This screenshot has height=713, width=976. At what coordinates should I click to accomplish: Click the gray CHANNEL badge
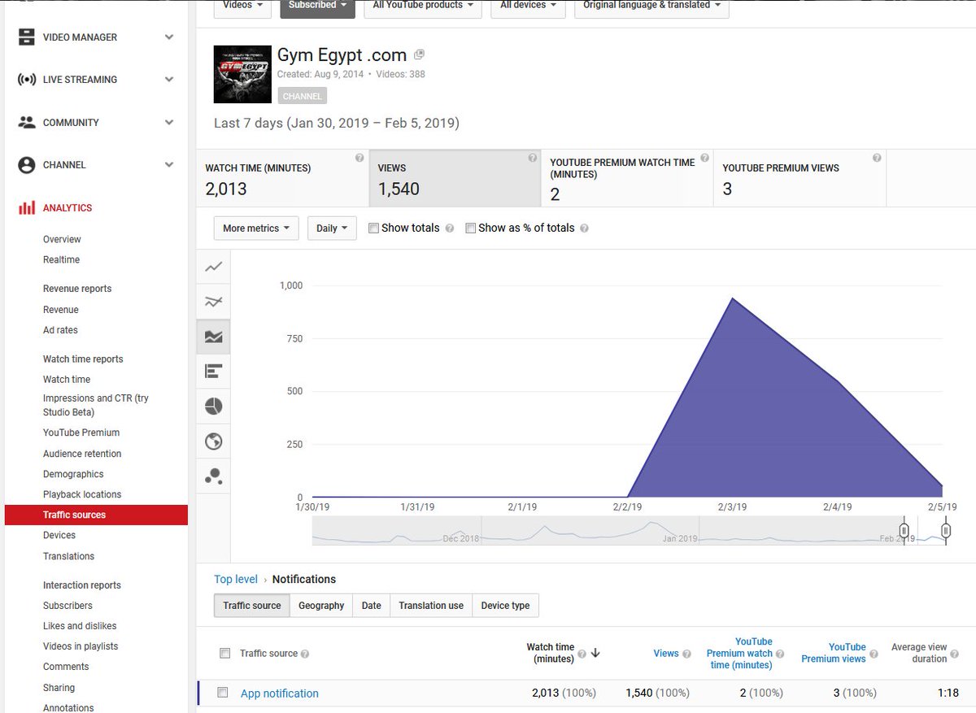(303, 96)
